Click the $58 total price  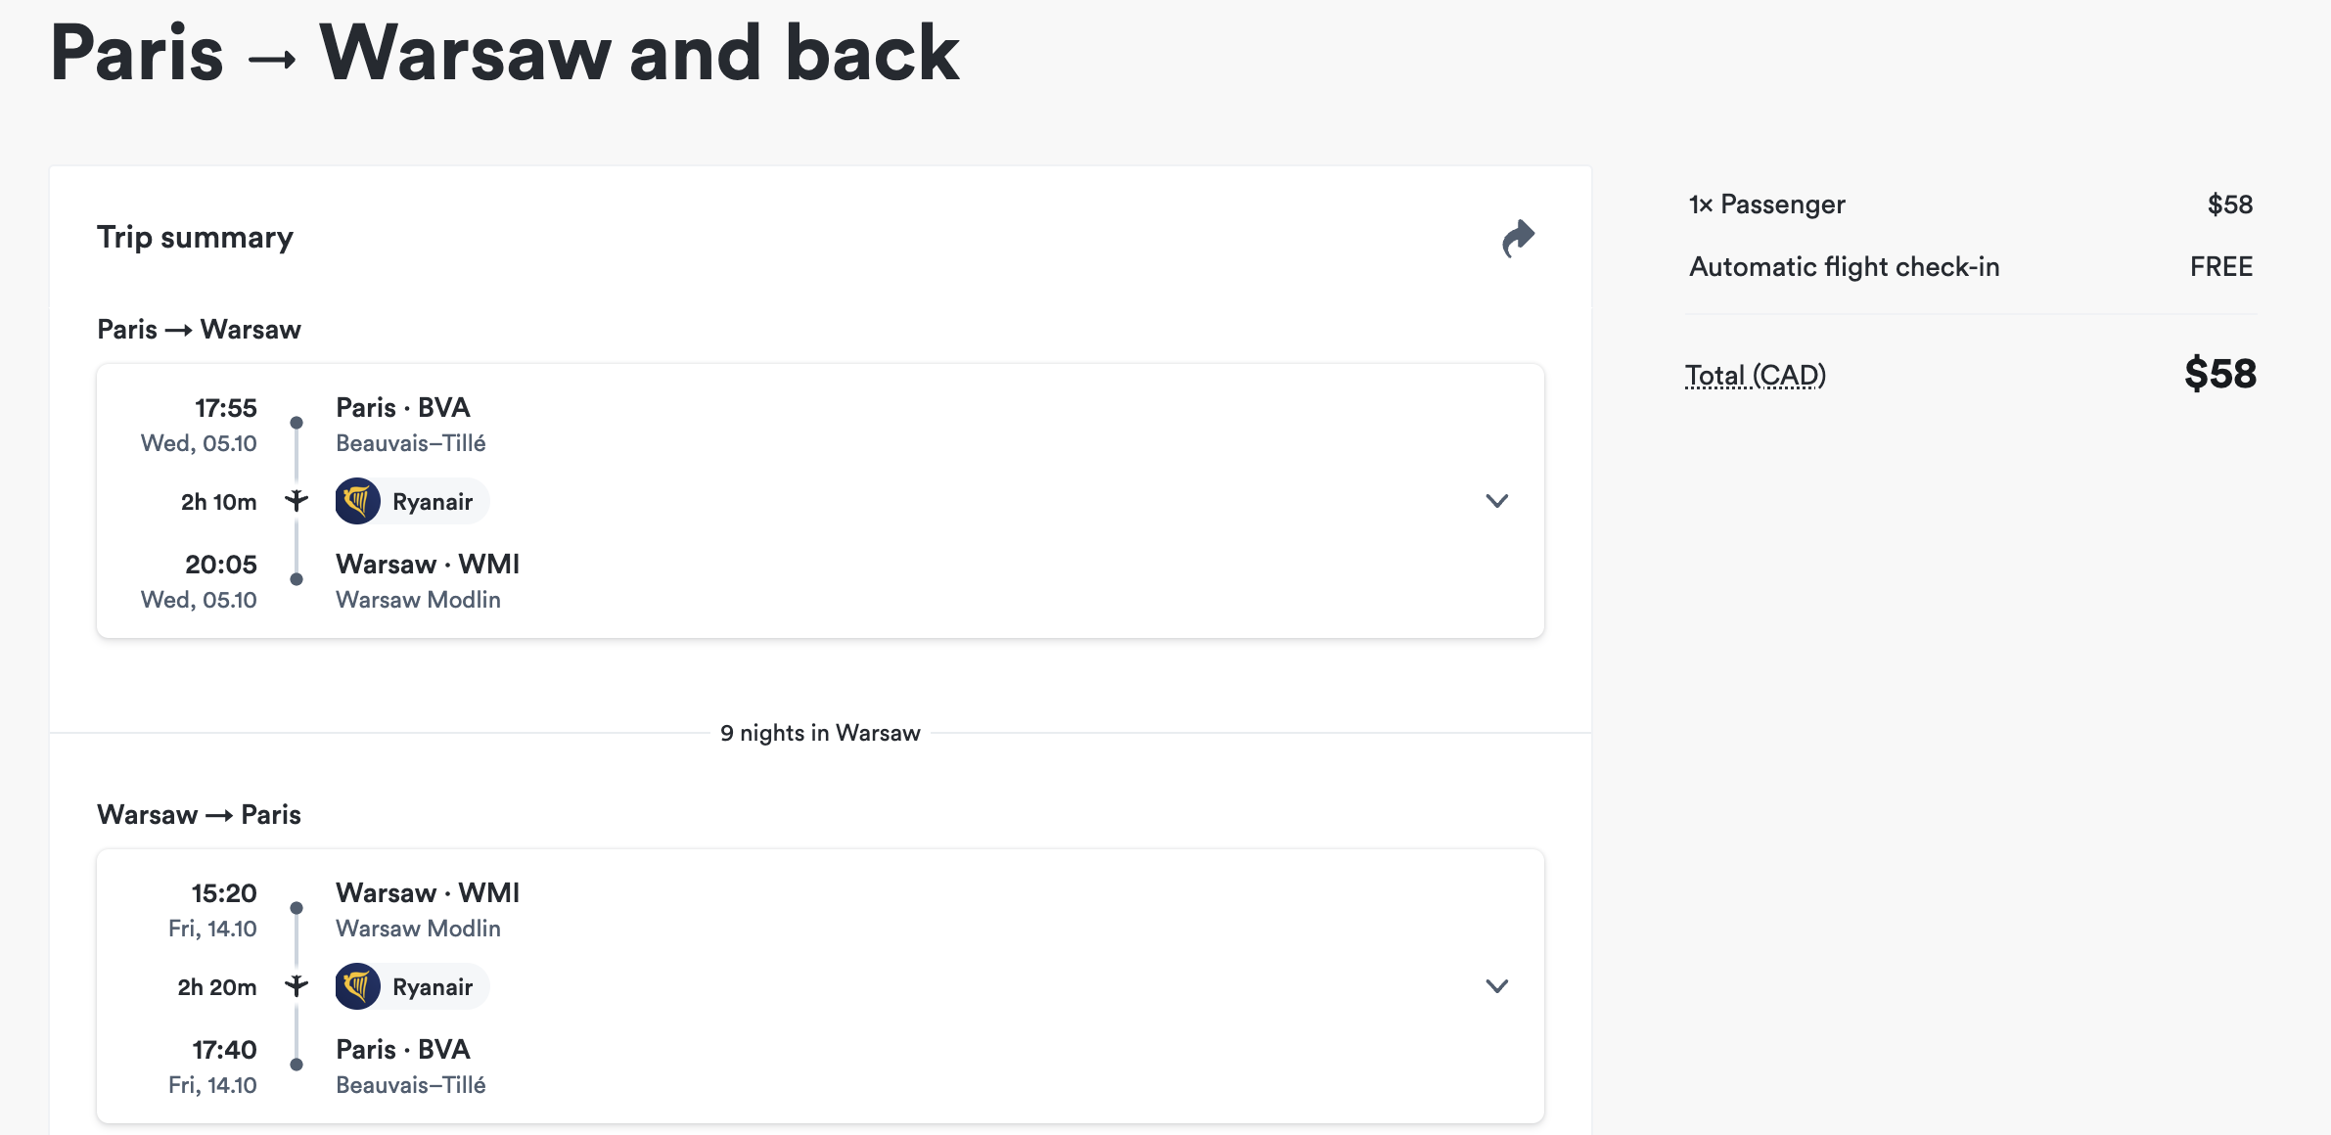2220,374
